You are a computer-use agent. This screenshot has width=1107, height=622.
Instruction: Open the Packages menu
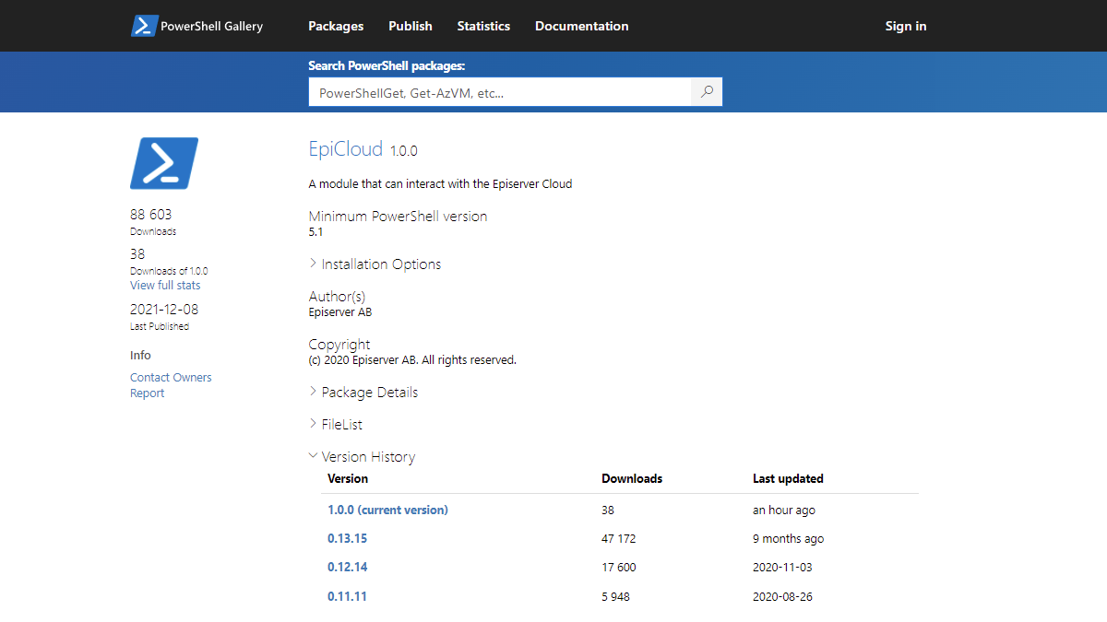[x=336, y=26]
